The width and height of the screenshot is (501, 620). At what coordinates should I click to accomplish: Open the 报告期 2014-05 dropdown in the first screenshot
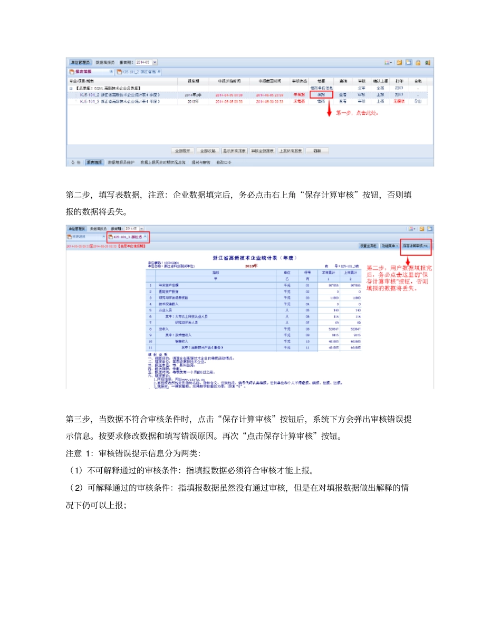click(x=155, y=62)
